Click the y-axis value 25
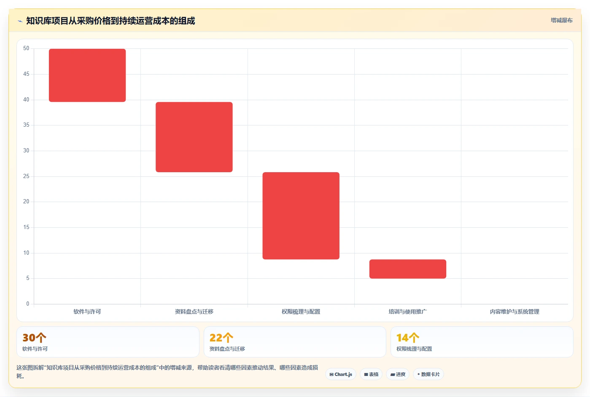This screenshot has height=397, width=590. pos(26,176)
